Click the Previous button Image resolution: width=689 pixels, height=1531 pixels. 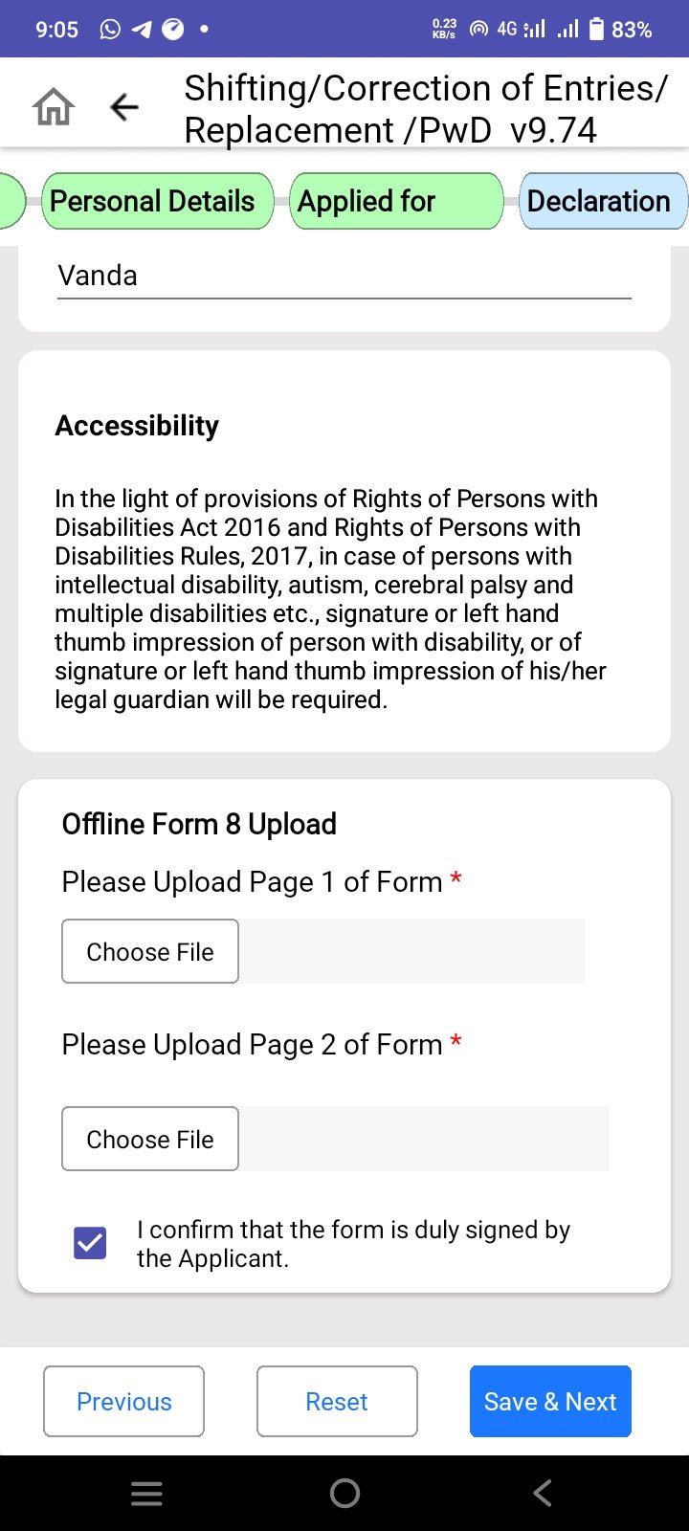coord(124,1402)
